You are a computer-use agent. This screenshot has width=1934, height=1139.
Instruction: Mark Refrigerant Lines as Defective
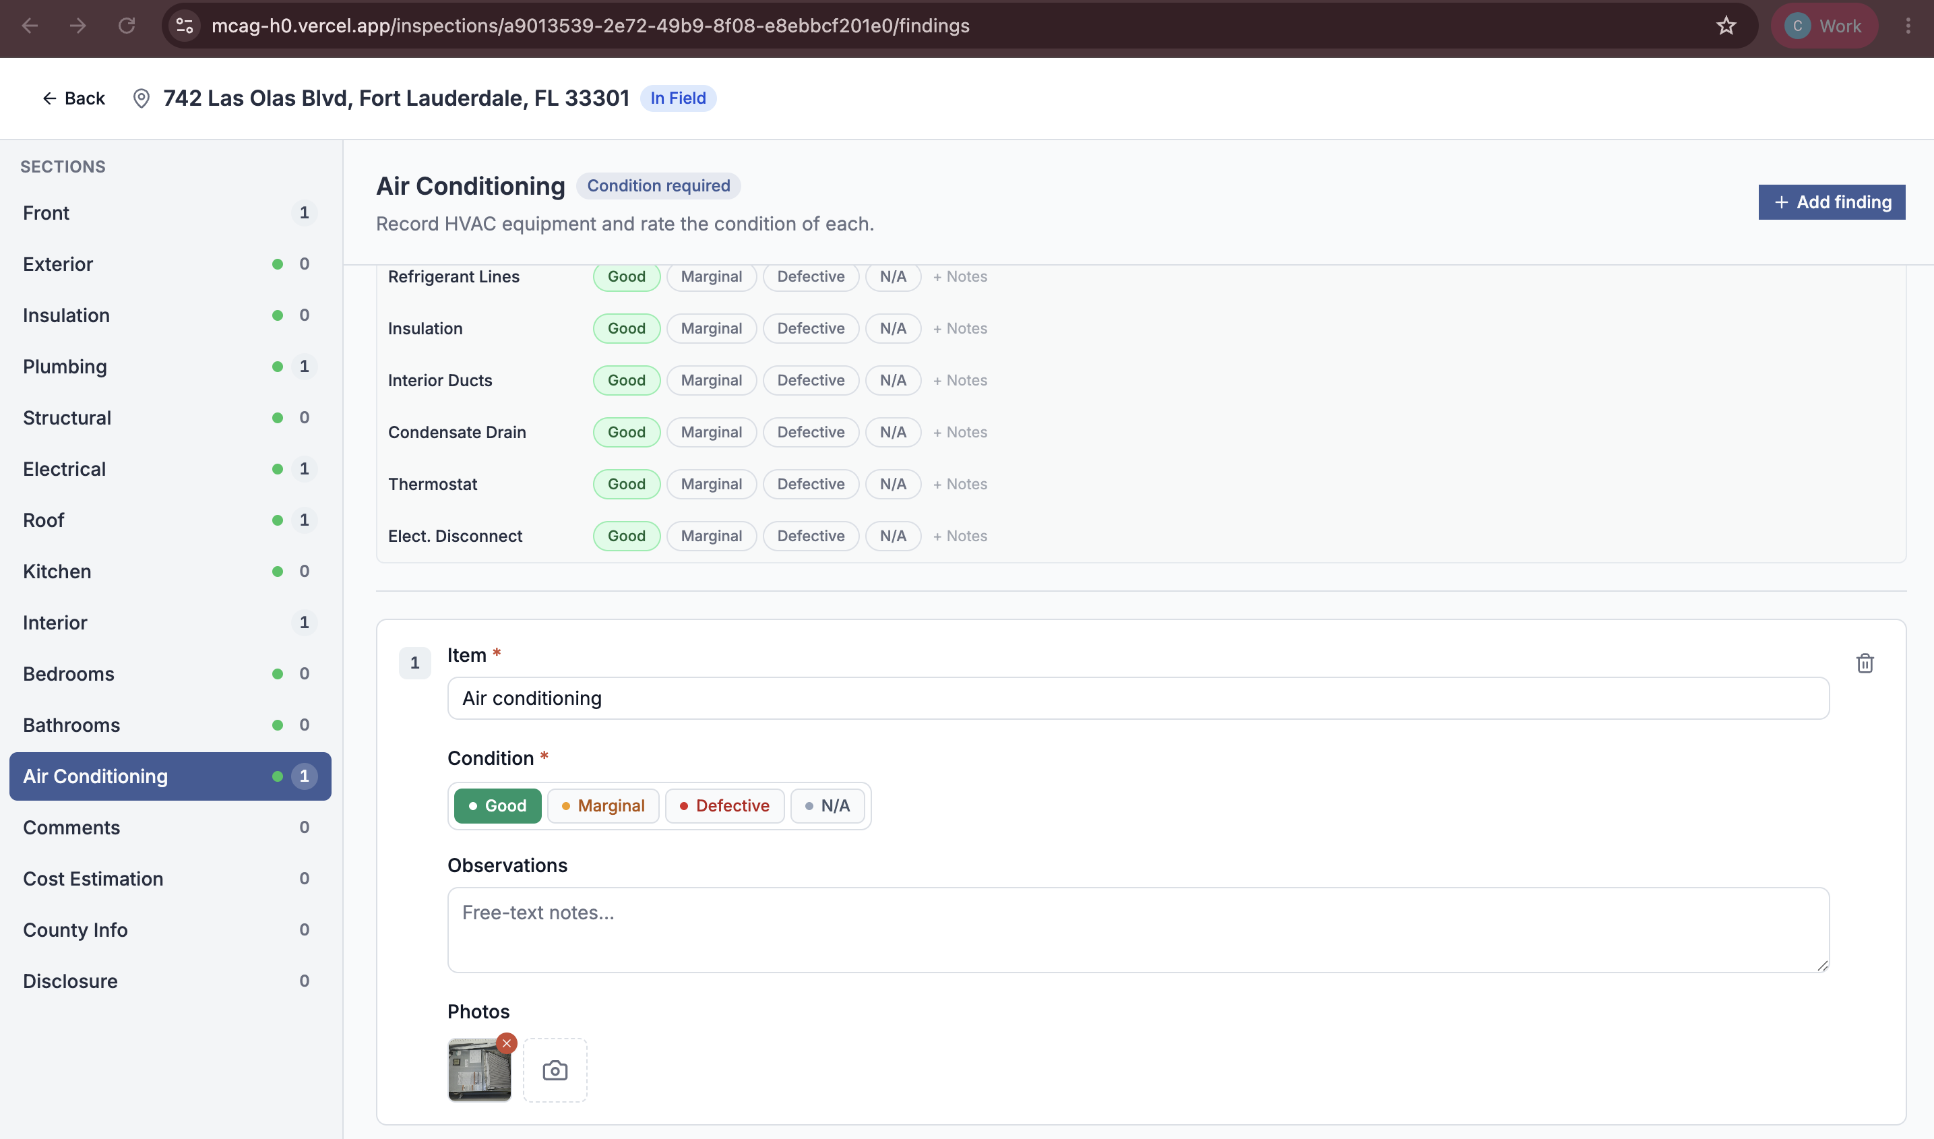[x=811, y=276]
